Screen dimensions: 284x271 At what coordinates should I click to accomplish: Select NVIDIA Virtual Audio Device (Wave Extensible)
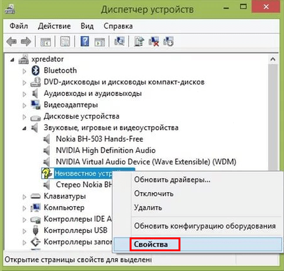pos(146,162)
